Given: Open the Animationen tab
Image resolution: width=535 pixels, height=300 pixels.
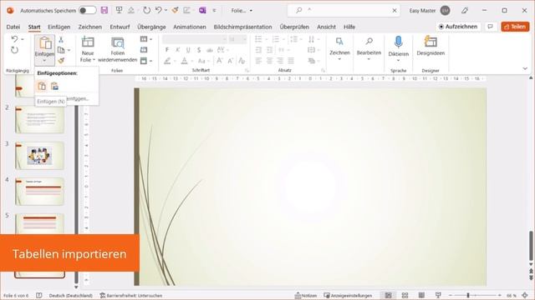Looking at the screenshot, I should [x=190, y=27].
